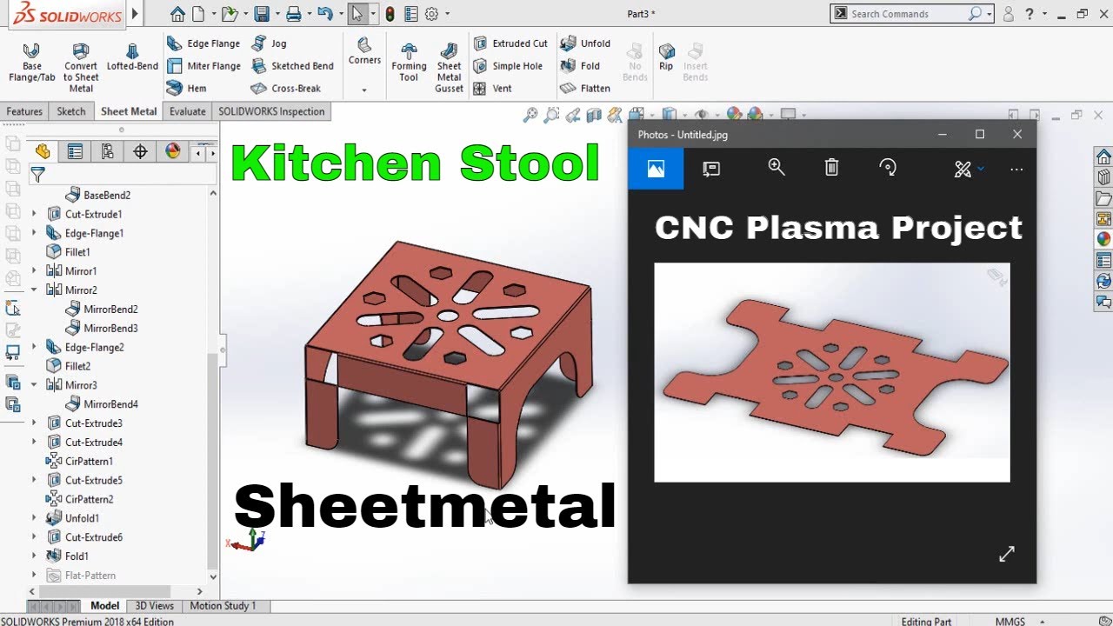This screenshot has height=626, width=1113.
Task: Expand the SOLIDWORKS logo menu arrow
Action: 135,13
